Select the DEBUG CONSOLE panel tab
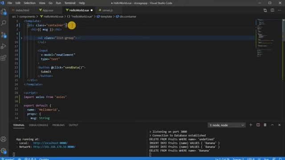The image size is (285, 160). click(39, 125)
